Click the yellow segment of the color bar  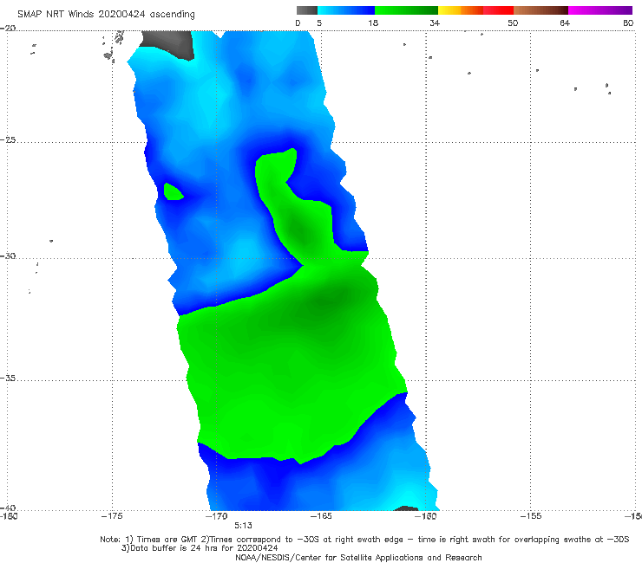[449, 10]
